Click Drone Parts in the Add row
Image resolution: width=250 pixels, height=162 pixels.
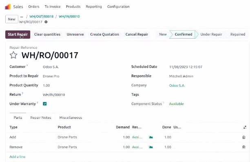point(67,137)
